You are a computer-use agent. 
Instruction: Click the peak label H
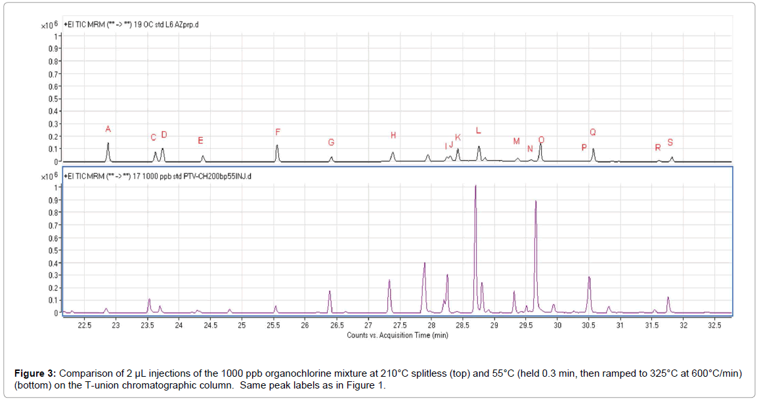(x=393, y=135)
